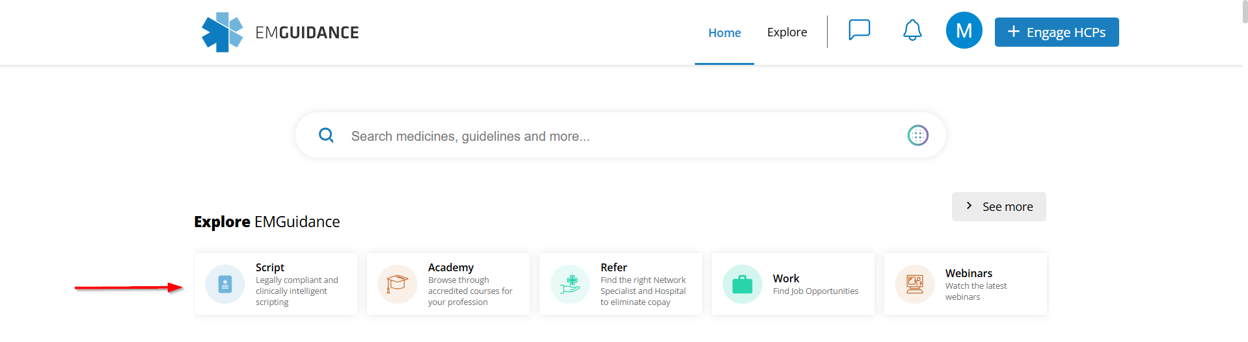Go to the Home tab
The height and width of the screenshot is (342, 1248).
724,32
